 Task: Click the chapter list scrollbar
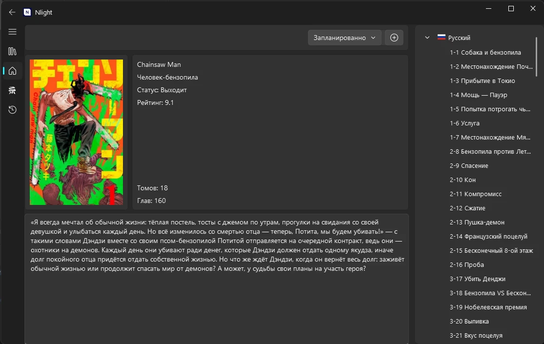tap(536, 57)
